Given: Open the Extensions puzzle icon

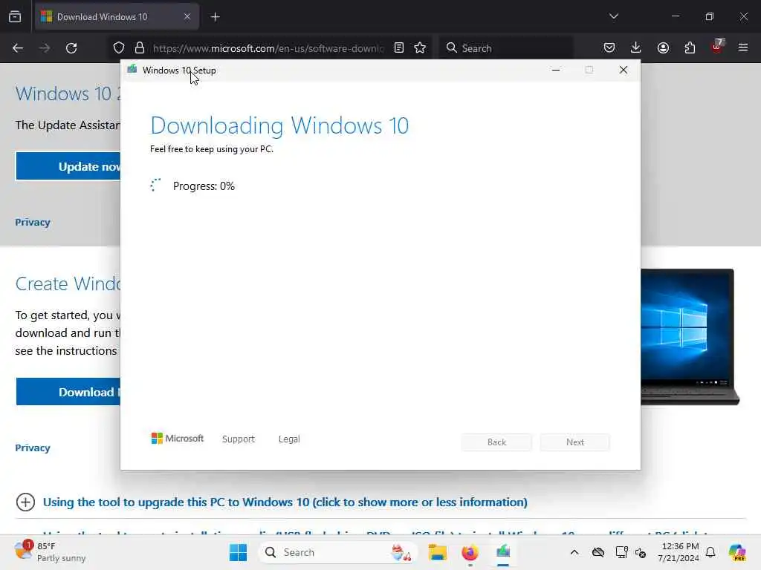Looking at the screenshot, I should [690, 47].
